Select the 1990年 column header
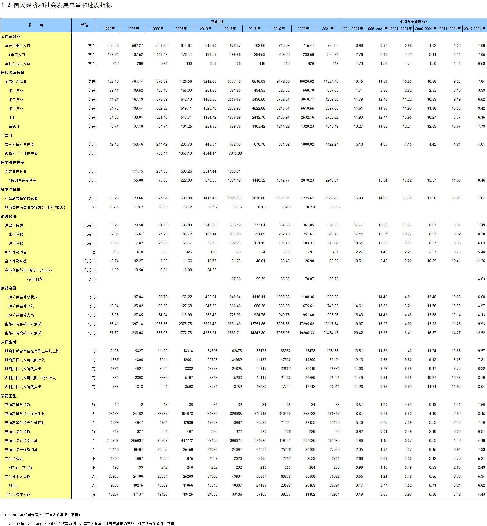This screenshot has height=526, width=487. [109, 29]
